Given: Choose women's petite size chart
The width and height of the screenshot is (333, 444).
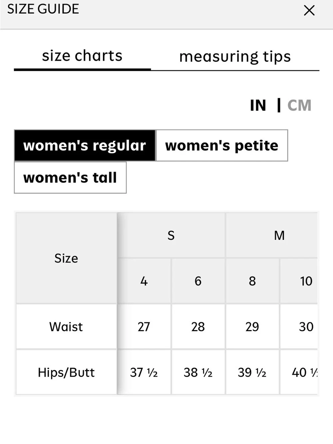Looking at the screenshot, I should pyautogui.click(x=222, y=146).
